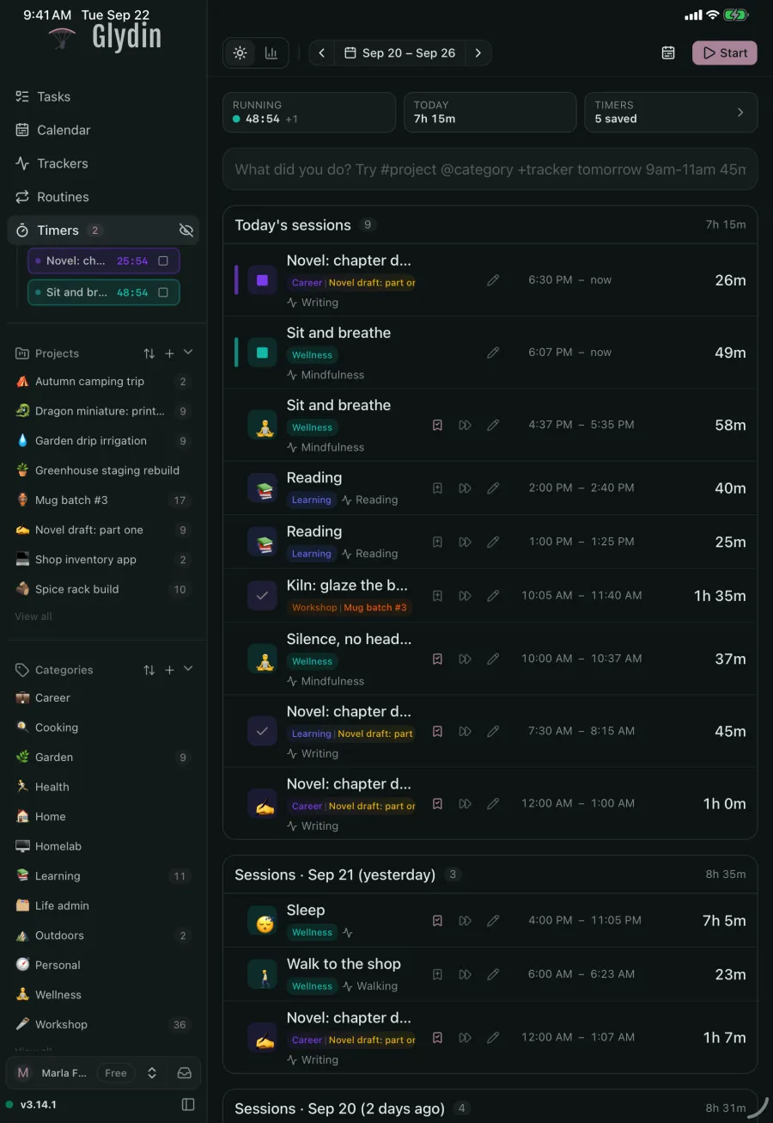Screen dimensions: 773x1123
Task: Click bookmark icon on 7:30 AM Novel chapter session
Action: (x=437, y=731)
